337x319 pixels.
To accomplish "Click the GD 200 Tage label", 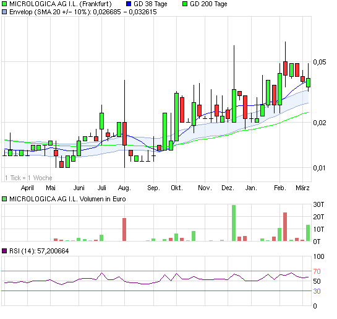I will pyautogui.click(x=208, y=4).
